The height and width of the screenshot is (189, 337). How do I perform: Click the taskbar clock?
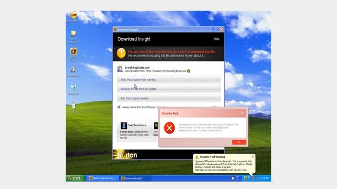[x=264, y=178]
